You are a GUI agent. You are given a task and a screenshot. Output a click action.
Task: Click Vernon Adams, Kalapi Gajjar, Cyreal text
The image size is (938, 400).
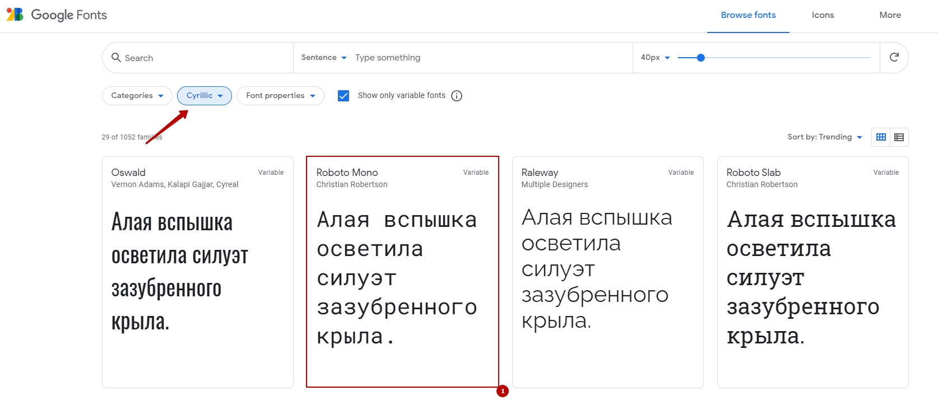click(175, 184)
